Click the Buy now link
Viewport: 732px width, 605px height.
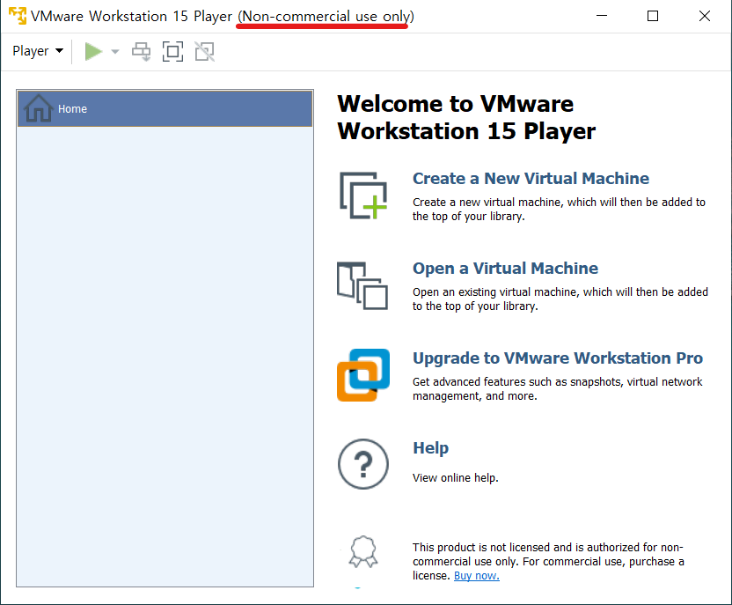tap(477, 576)
